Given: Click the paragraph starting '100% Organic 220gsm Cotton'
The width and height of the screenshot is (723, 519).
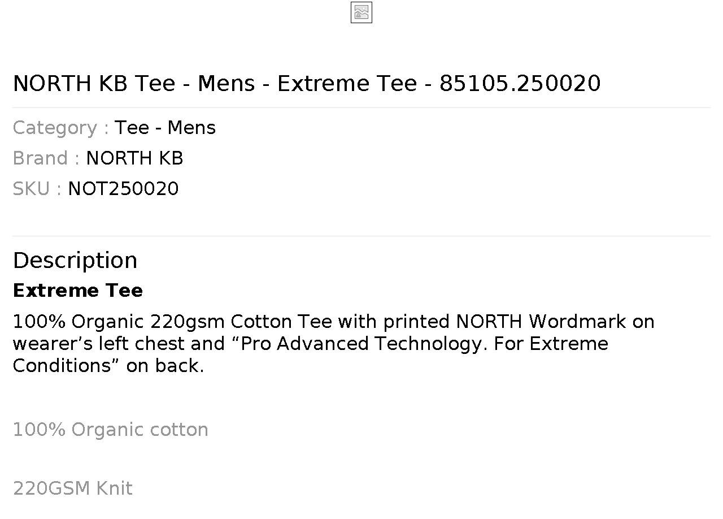Looking at the screenshot, I should [333, 344].
